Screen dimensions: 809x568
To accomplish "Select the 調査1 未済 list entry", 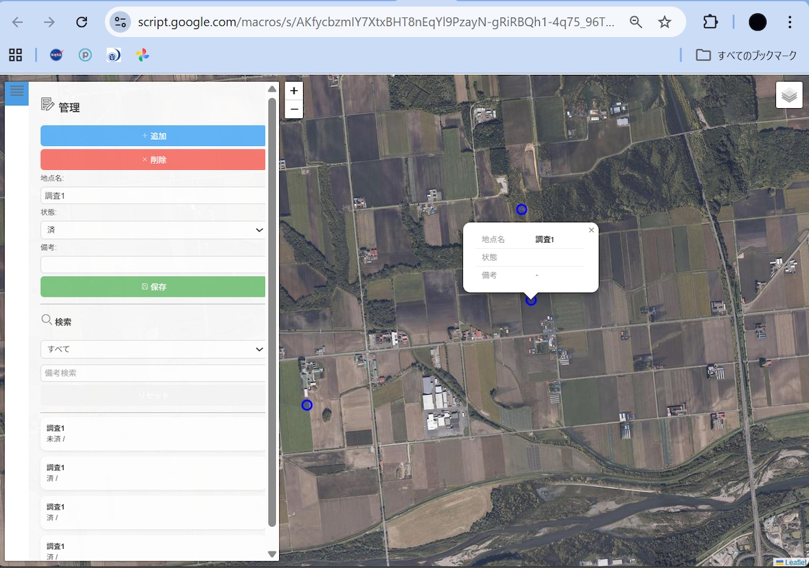I will click(153, 434).
